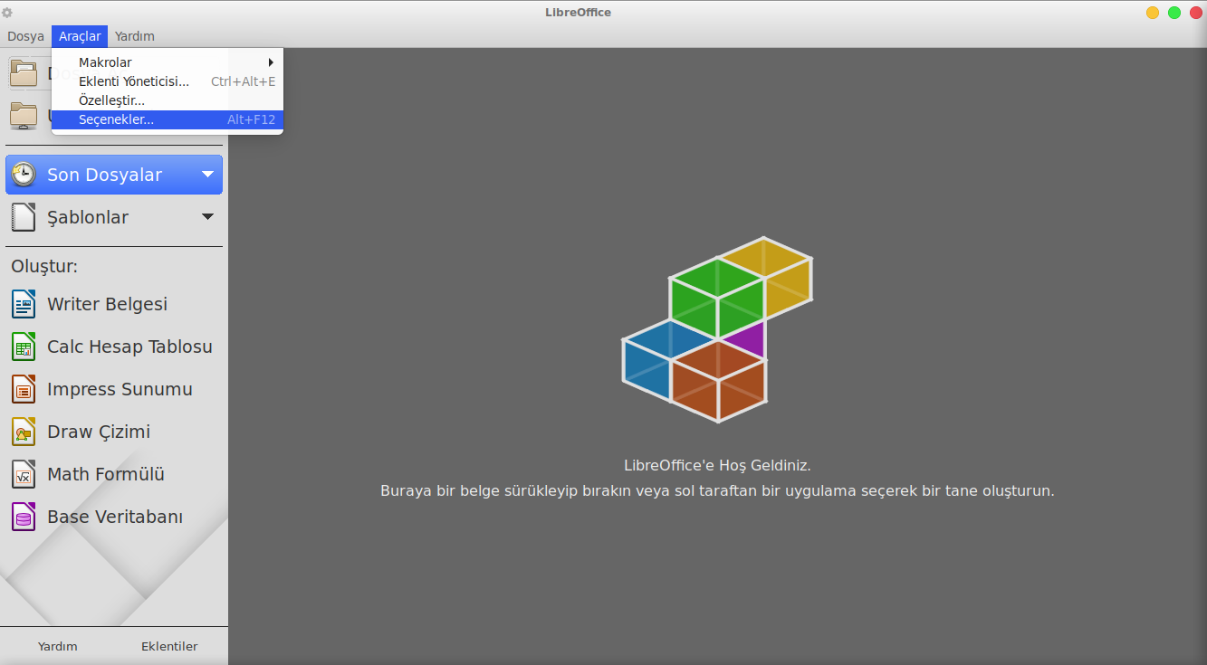Click the Calc Hesap Tablosu spreadsheet icon
The width and height of the screenshot is (1207, 665).
pos(24,347)
